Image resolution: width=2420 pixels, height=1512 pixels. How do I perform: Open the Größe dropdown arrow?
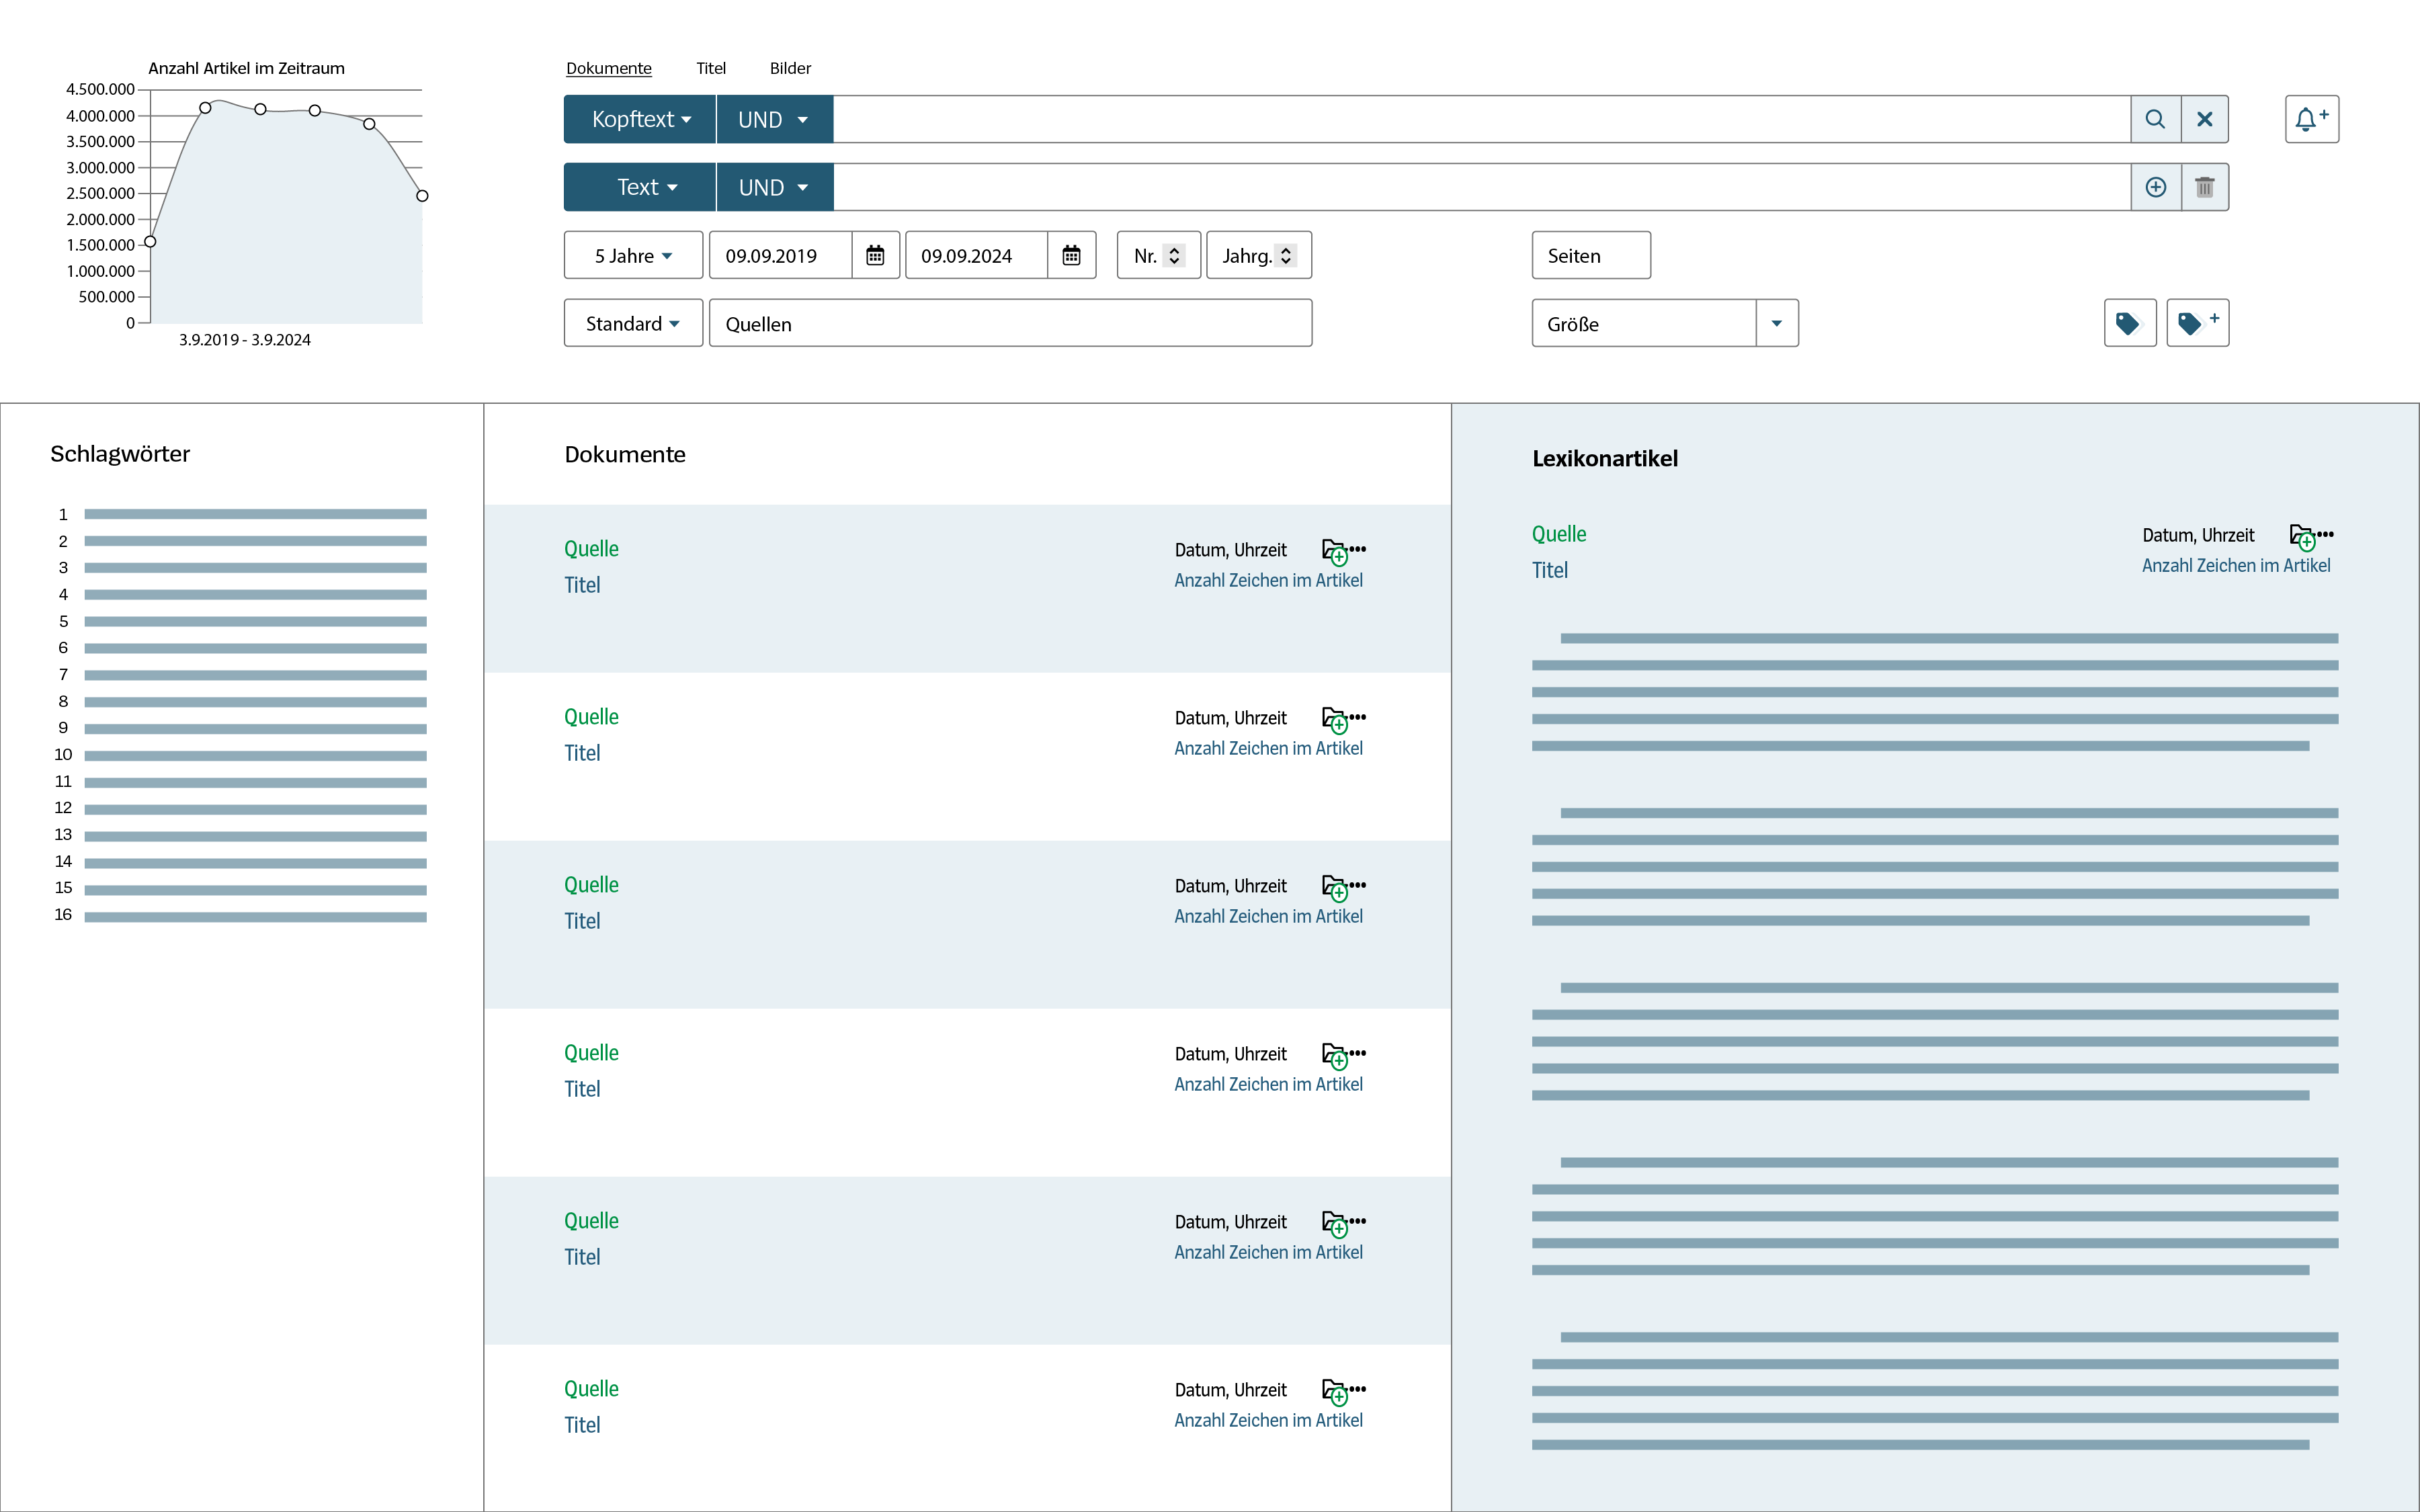click(x=1776, y=323)
